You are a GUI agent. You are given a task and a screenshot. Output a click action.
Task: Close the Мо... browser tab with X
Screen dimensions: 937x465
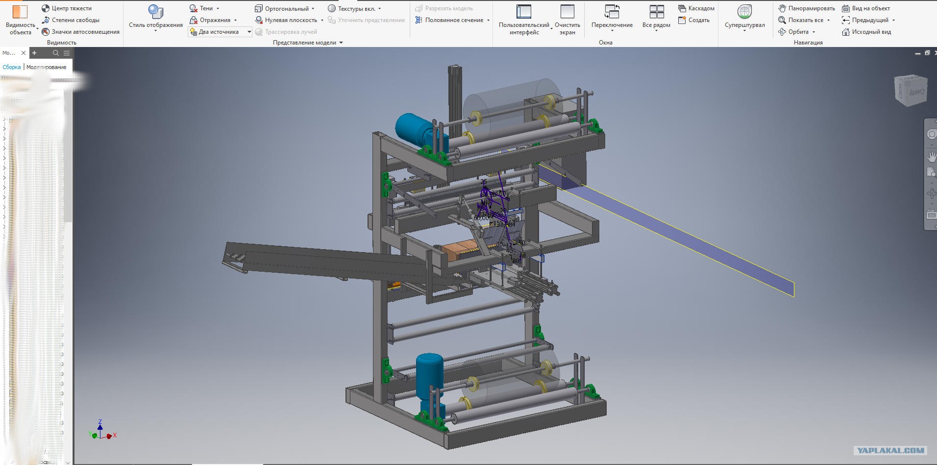(x=23, y=53)
